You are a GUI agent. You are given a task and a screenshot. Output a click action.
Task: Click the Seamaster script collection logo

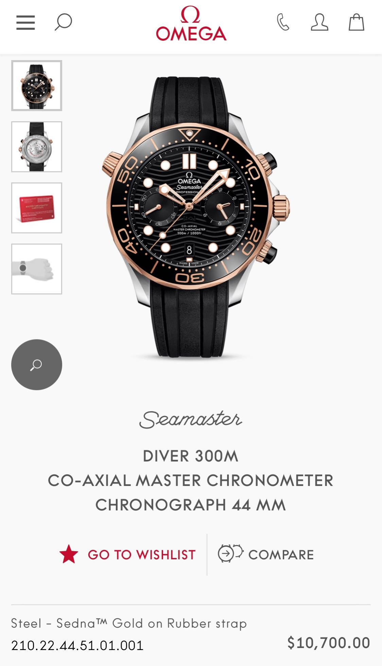(x=191, y=420)
